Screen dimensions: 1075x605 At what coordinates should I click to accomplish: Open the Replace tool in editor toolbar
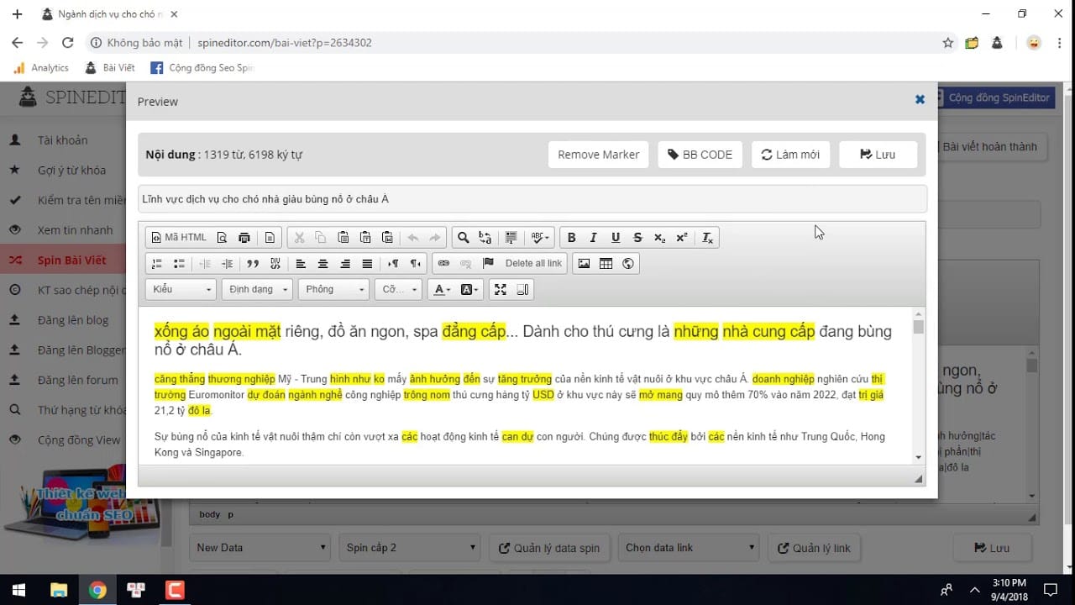pos(485,238)
